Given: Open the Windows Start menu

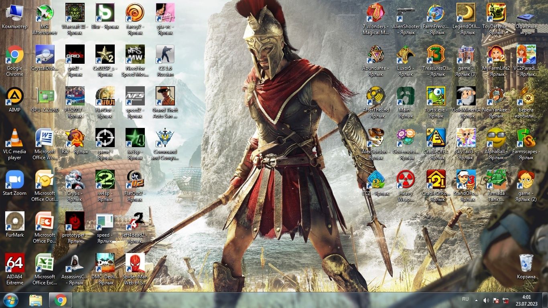Looking at the screenshot, I should [x=11, y=300].
